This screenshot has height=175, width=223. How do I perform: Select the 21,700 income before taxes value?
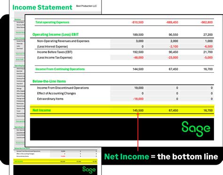point(208,52)
